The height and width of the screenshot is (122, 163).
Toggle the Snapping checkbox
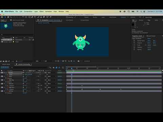pos(67,17)
